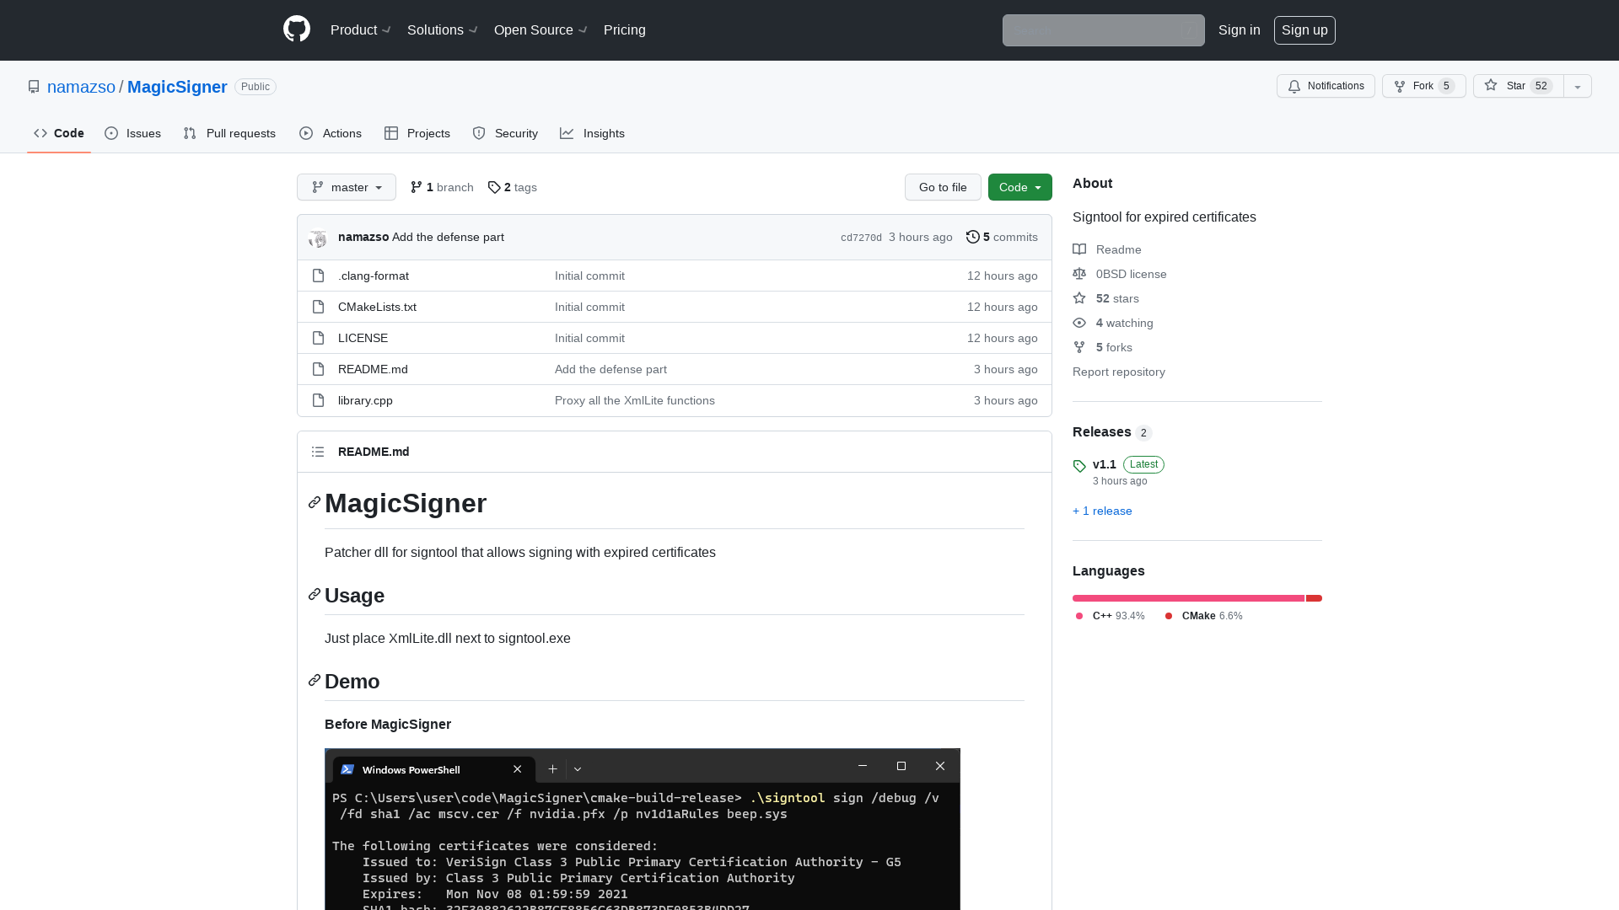Open the Readme link in About
This screenshot has height=910, width=1619.
[x=1107, y=249]
